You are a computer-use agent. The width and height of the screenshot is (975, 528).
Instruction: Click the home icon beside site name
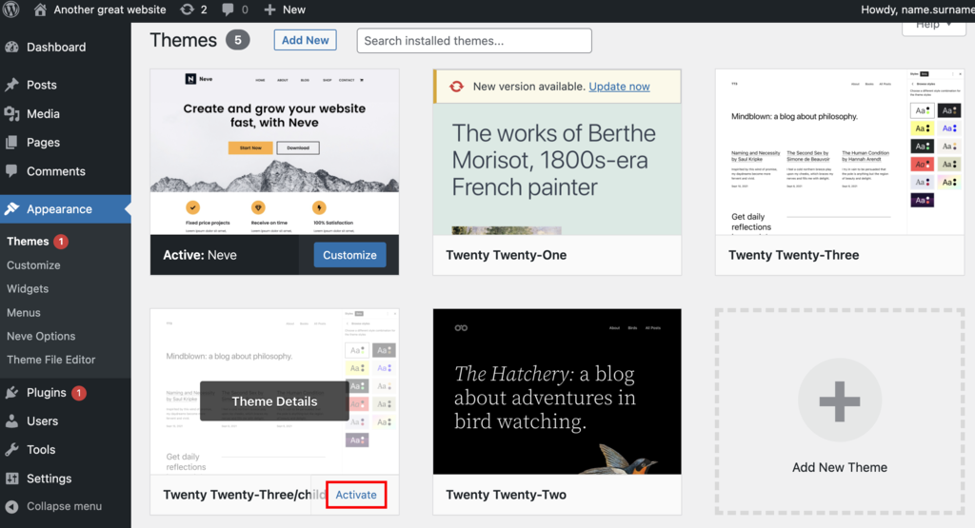[40, 10]
